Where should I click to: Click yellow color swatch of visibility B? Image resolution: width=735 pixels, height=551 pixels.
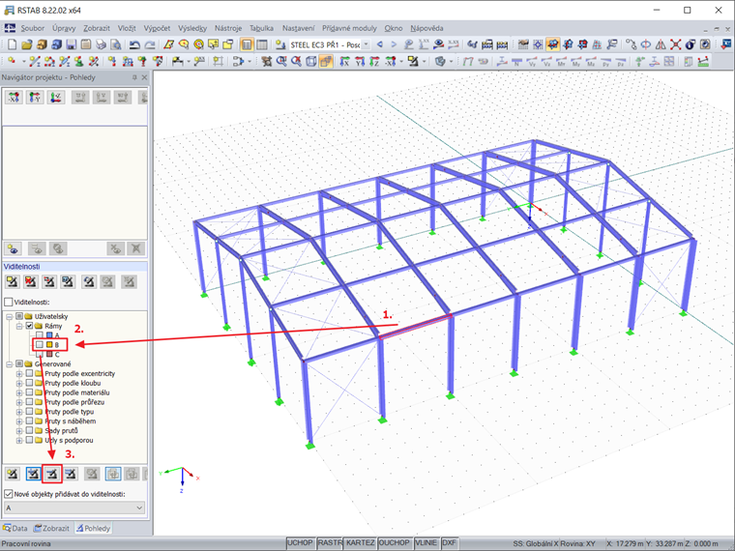coord(49,345)
